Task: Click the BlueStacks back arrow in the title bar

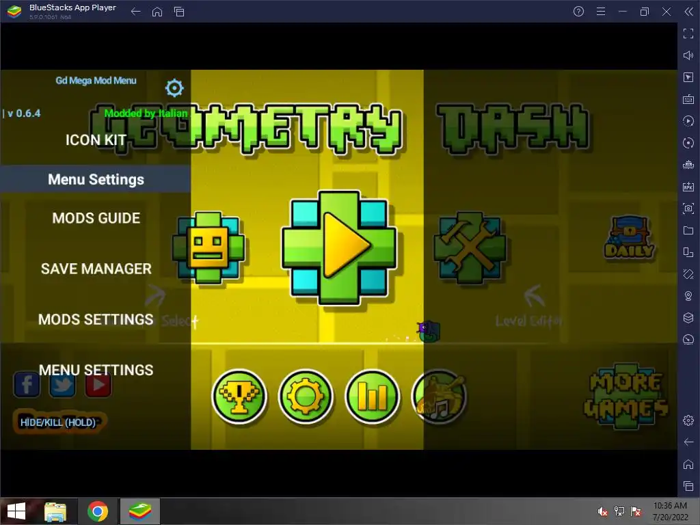Action: click(x=136, y=12)
